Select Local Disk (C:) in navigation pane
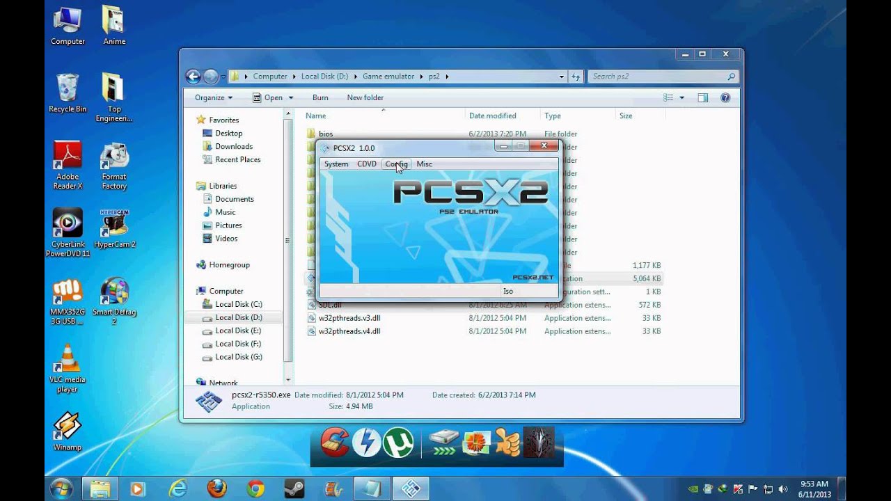891x501 pixels. click(239, 304)
